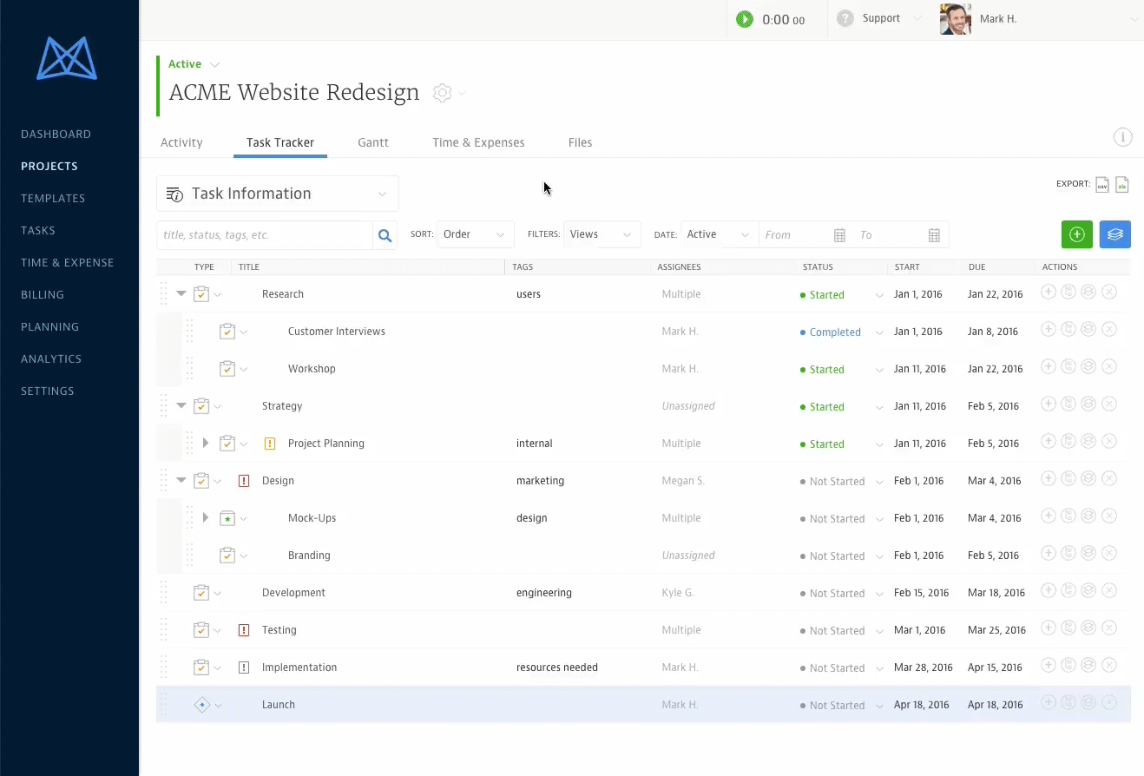
Task: Click the search magnifier icon
Action: 385,235
